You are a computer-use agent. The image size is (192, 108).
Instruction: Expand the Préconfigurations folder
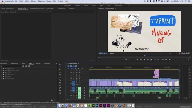coord(1,69)
